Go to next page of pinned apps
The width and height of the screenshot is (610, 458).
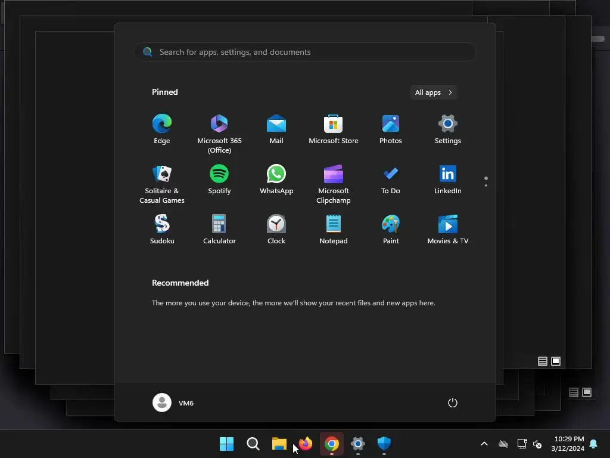(x=486, y=185)
